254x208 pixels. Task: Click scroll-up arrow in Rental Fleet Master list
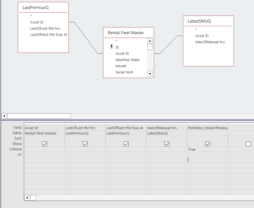pyautogui.click(x=150, y=41)
